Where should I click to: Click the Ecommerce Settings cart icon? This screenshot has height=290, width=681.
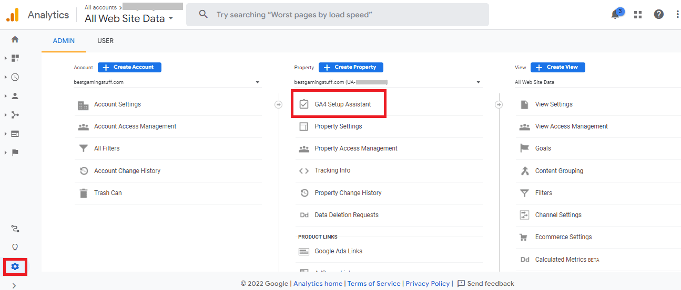(x=524, y=237)
